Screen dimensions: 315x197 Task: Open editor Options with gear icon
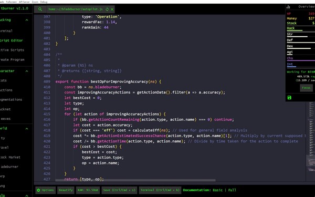(x=45, y=190)
